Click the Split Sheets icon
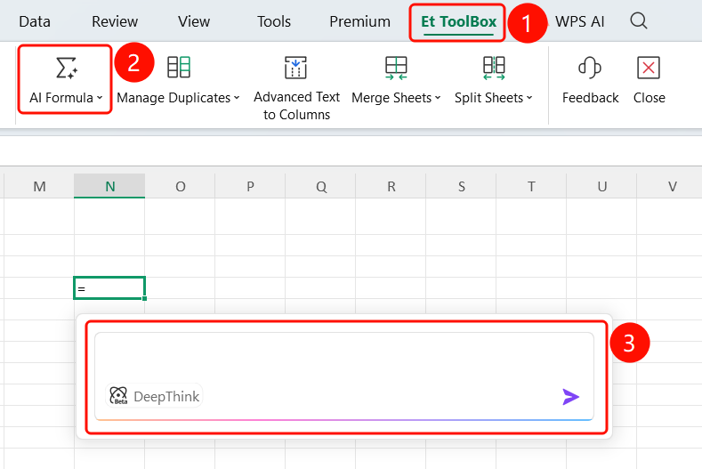702x469 pixels. (x=494, y=69)
